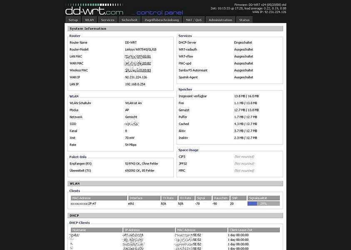Click the 29% Signalqualität progress bar
Screen dimensions: 351x250
263,204
